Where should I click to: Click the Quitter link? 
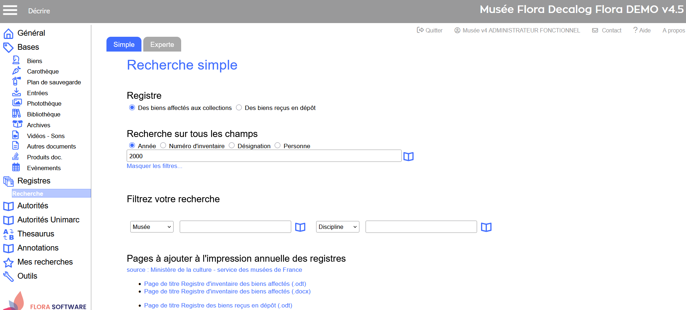pyautogui.click(x=430, y=30)
